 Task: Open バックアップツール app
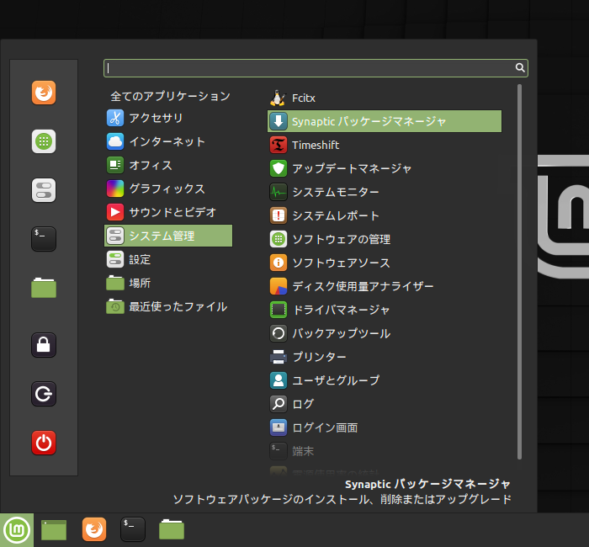385,333
